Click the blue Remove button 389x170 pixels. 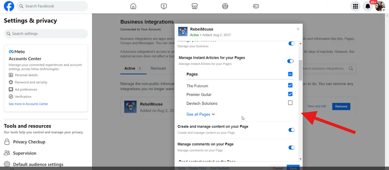click(341, 106)
